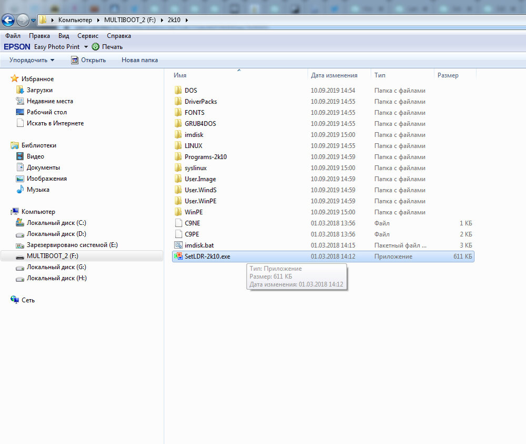Select the DOS folder icon
Image resolution: width=526 pixels, height=444 pixels.
[178, 91]
